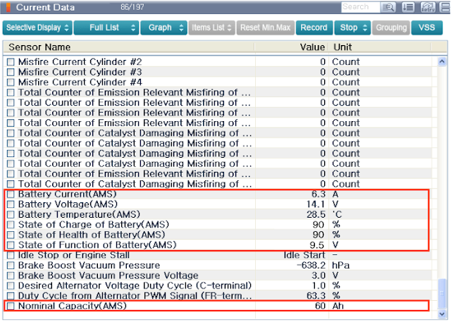Screen dimensions: 451x322
Task: Click the scrollbar up arrow
Action: 442,61
